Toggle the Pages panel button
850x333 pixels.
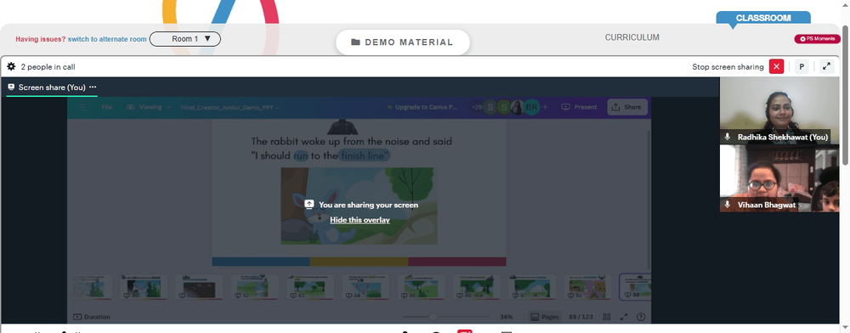544,317
